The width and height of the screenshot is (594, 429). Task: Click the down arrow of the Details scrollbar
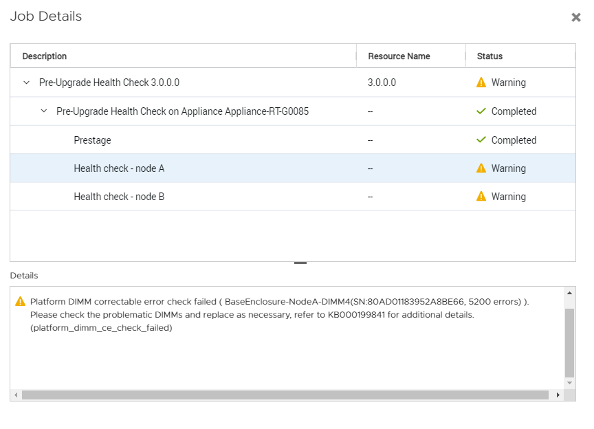coord(569,383)
